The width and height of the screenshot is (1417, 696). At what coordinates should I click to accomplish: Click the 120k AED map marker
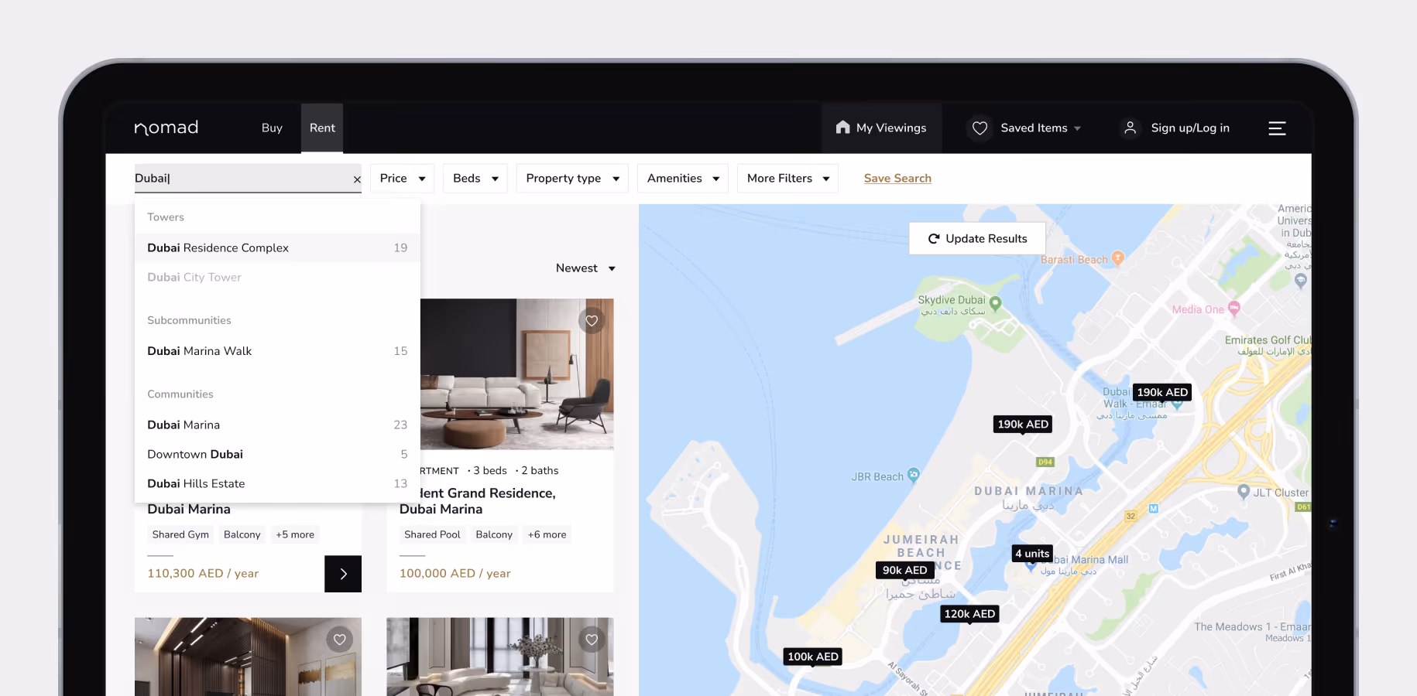click(969, 614)
